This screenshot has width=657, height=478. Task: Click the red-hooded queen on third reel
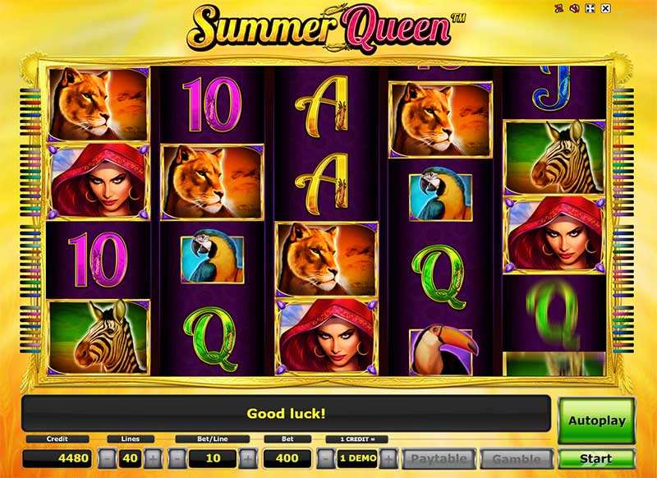[x=327, y=337]
